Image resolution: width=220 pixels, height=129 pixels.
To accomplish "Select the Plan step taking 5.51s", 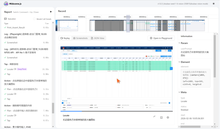I will click(x=27, y=89).
